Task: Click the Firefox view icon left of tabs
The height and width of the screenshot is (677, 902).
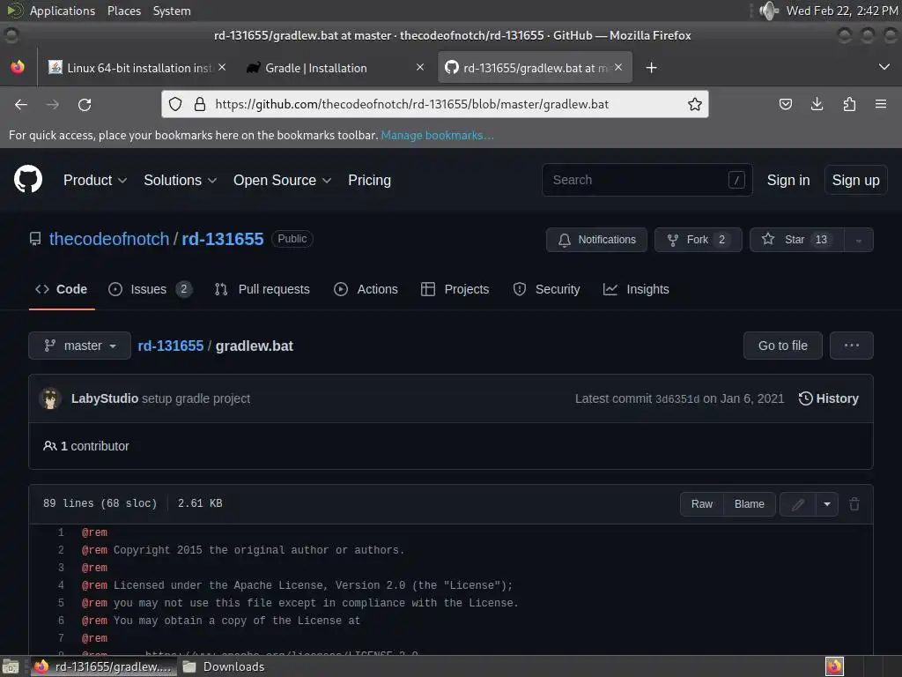Action: [x=18, y=67]
